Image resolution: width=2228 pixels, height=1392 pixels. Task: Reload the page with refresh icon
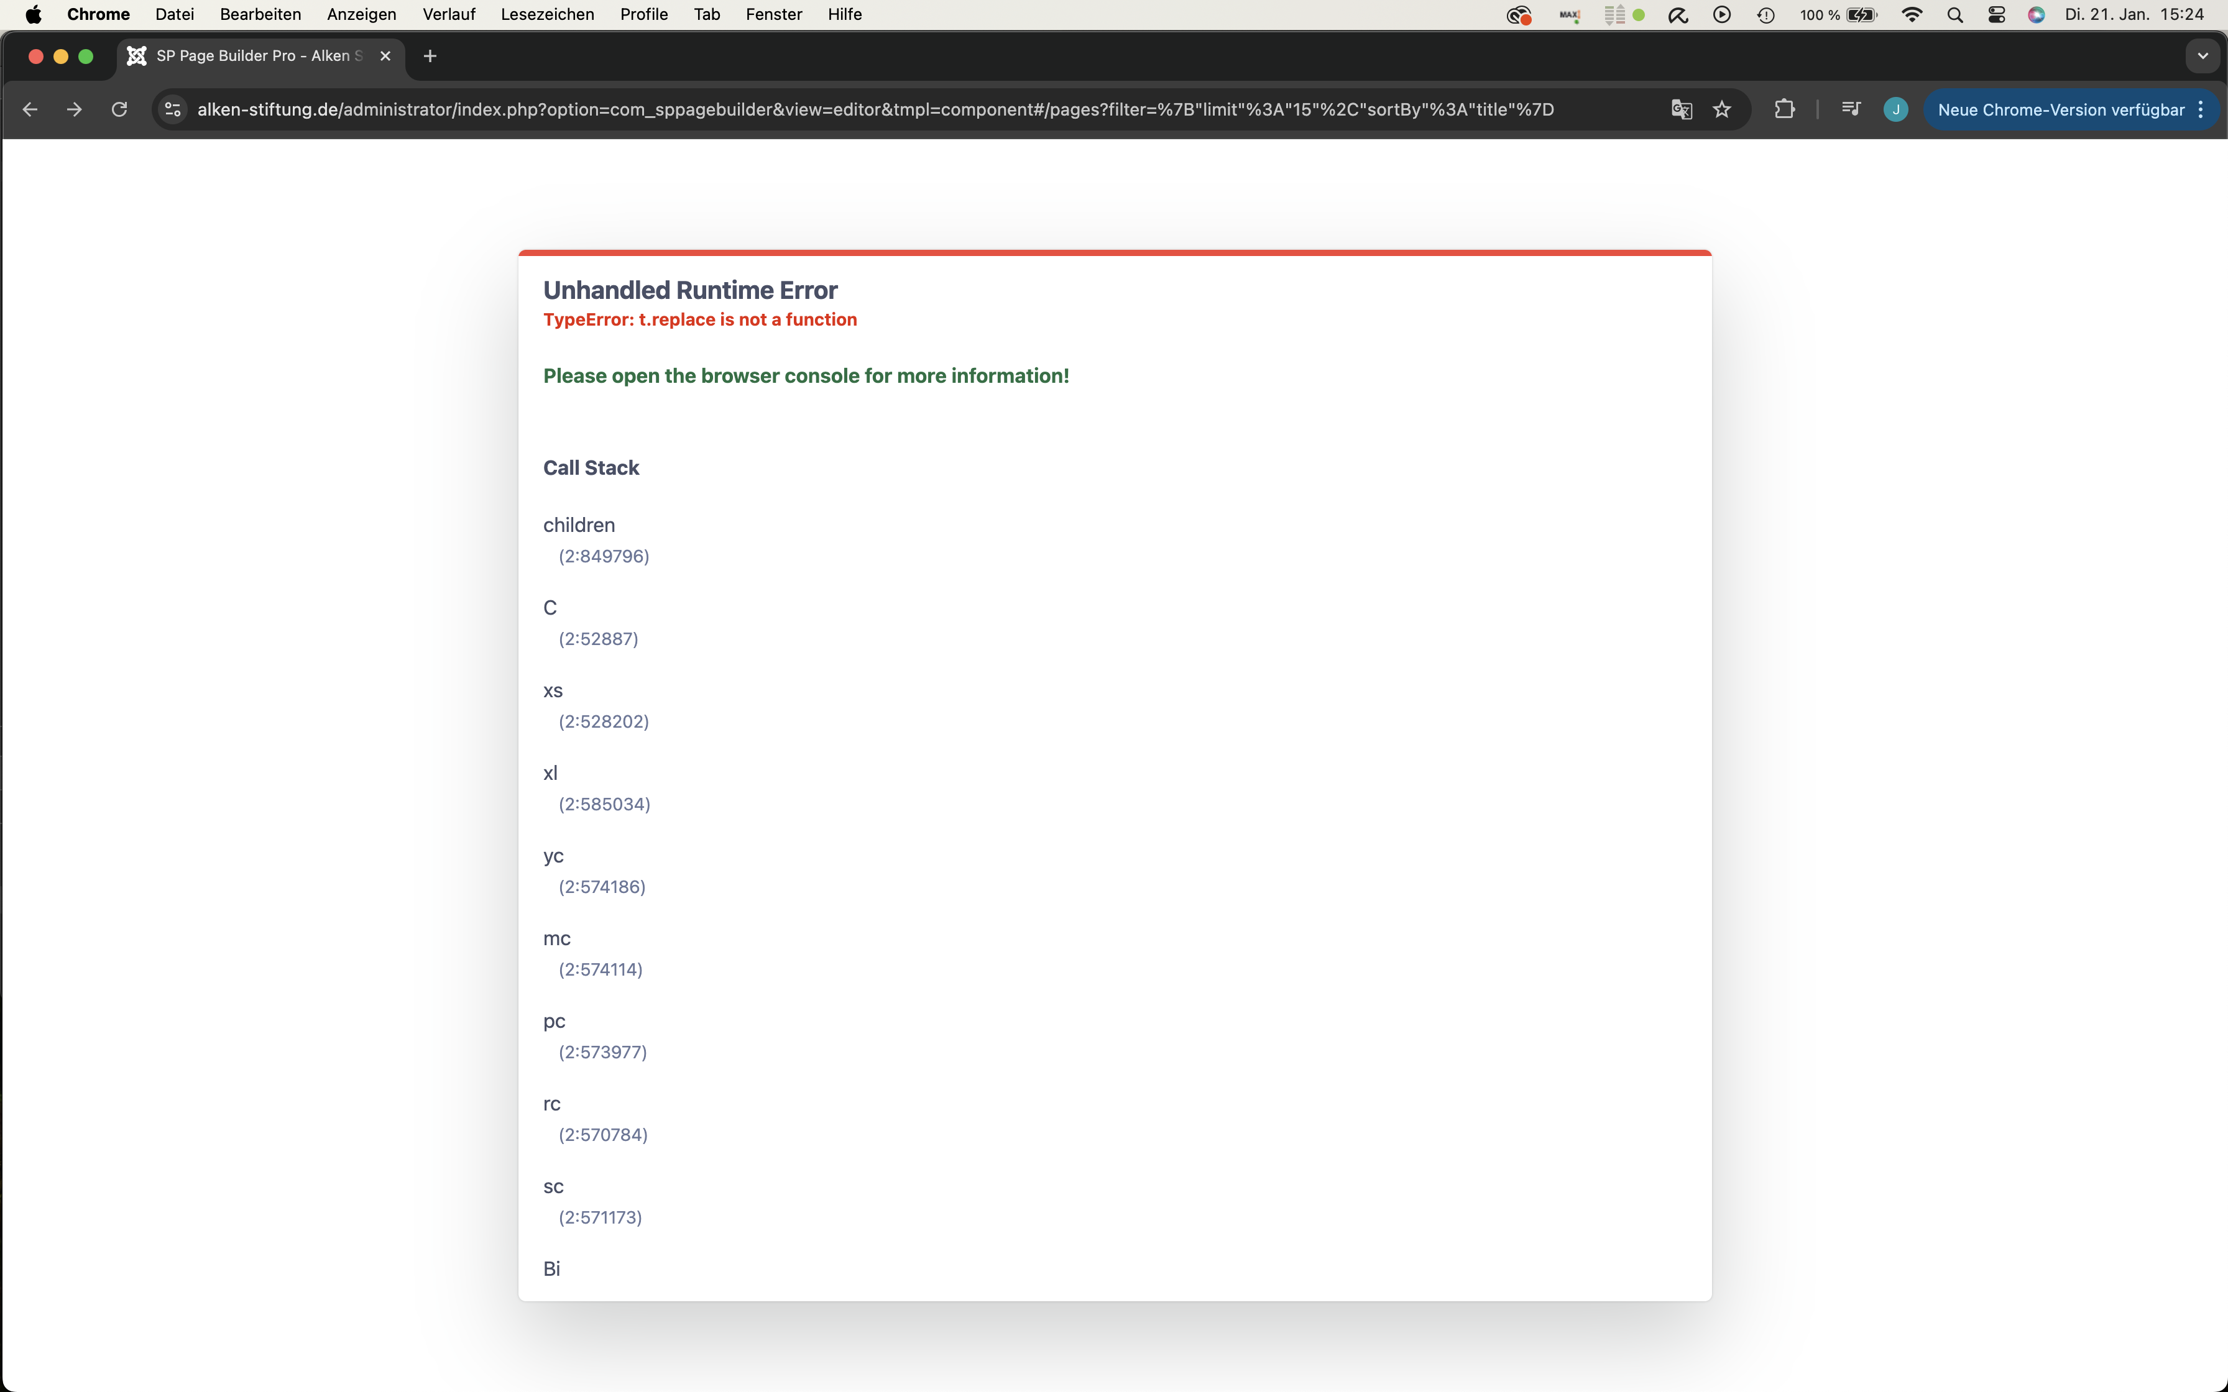pos(120,109)
